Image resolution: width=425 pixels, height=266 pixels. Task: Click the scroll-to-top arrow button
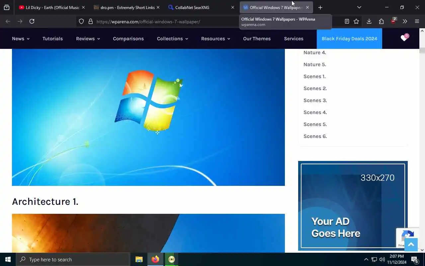tap(411, 245)
